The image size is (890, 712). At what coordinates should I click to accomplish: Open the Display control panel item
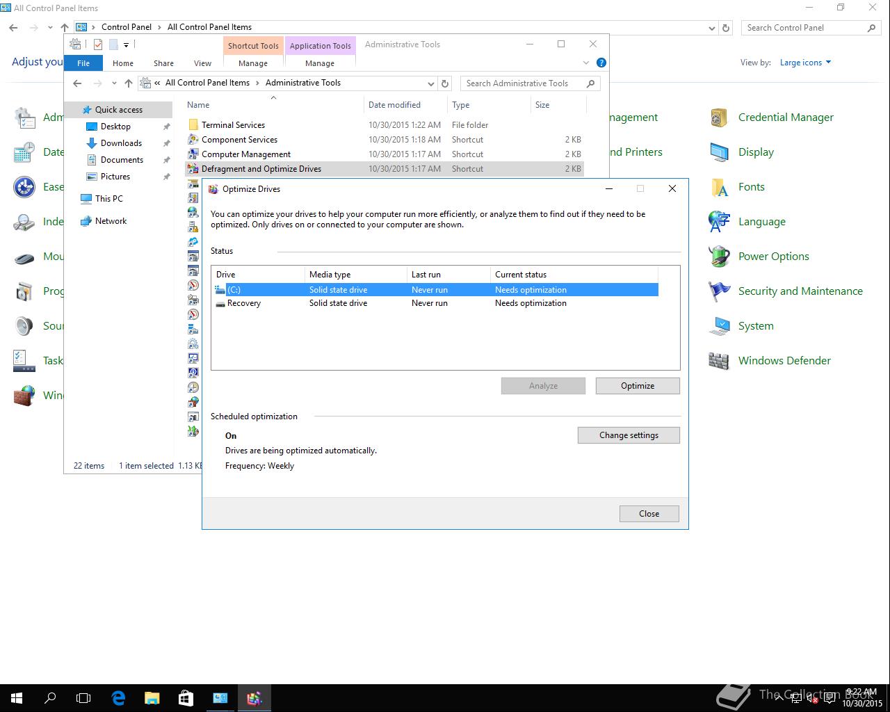click(x=741, y=152)
